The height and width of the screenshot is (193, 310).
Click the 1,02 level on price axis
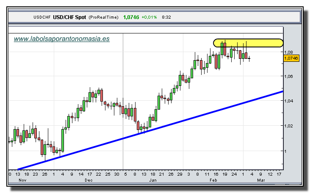[288, 126]
